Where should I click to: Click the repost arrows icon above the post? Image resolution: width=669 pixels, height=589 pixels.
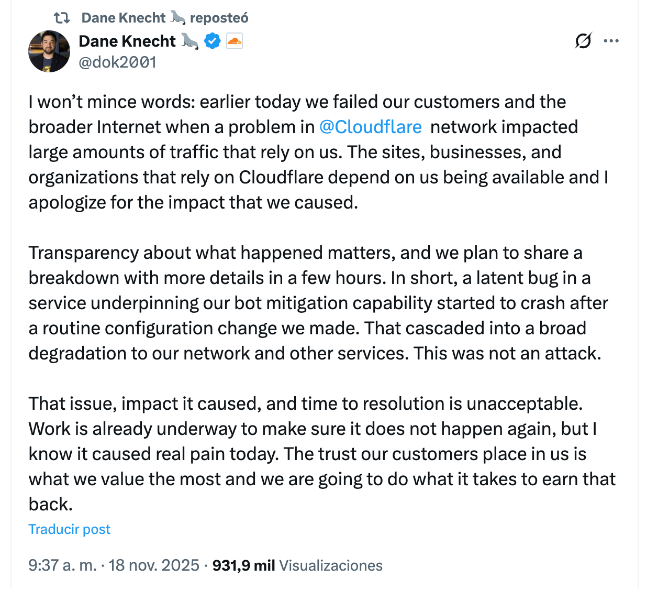[62, 18]
